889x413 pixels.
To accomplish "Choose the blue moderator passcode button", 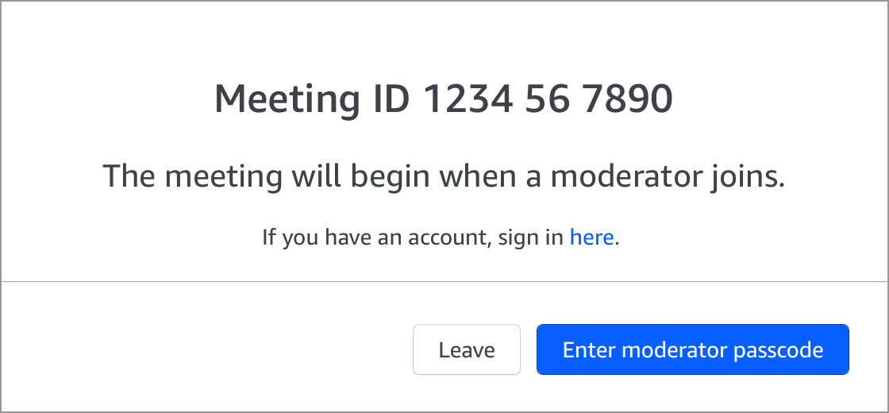I will pyautogui.click(x=693, y=349).
